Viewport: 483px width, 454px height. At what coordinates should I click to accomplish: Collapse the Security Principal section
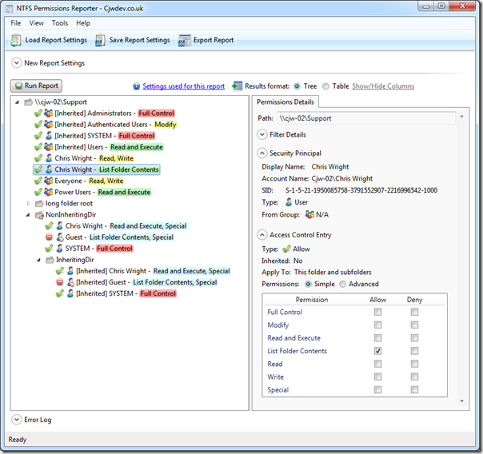(x=261, y=153)
